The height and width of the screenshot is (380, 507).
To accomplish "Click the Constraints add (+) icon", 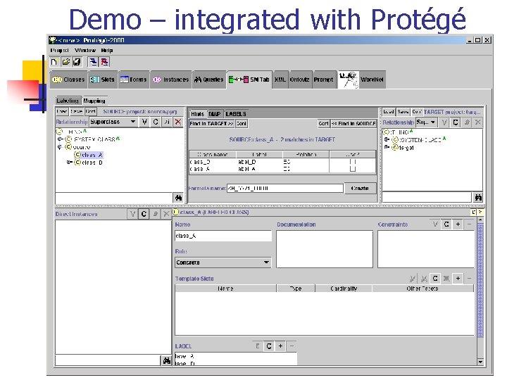I will point(458,224).
